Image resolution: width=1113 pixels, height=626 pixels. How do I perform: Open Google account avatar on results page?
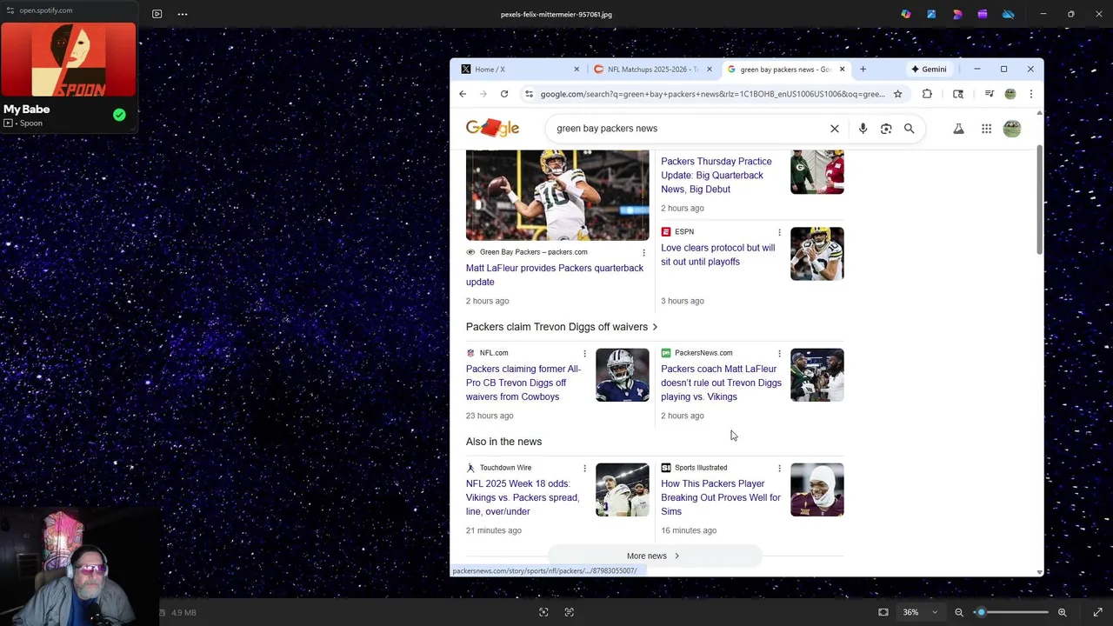[1012, 129]
